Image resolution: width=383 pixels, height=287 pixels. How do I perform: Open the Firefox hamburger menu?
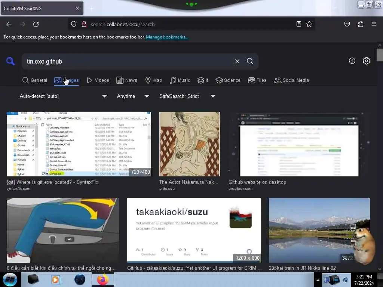tap(374, 24)
